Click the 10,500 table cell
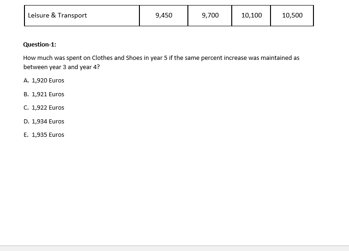349x251 pixels. point(292,16)
